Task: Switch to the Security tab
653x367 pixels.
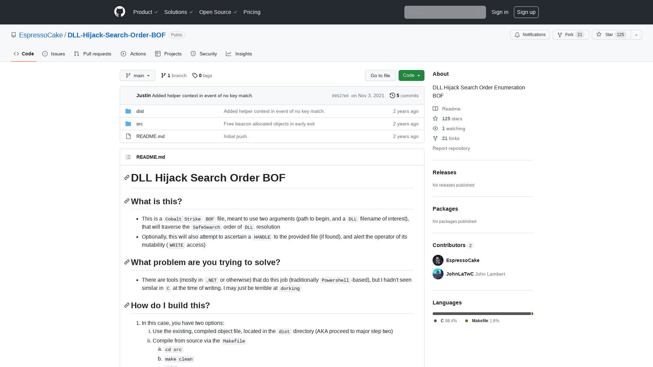Action: pos(204,54)
